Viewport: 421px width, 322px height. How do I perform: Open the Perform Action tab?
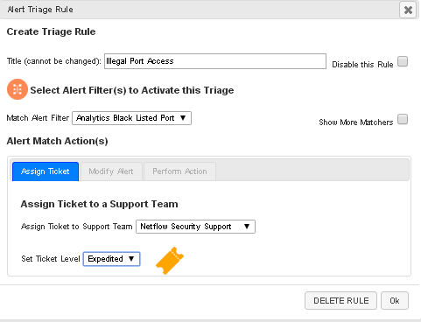tap(179, 171)
